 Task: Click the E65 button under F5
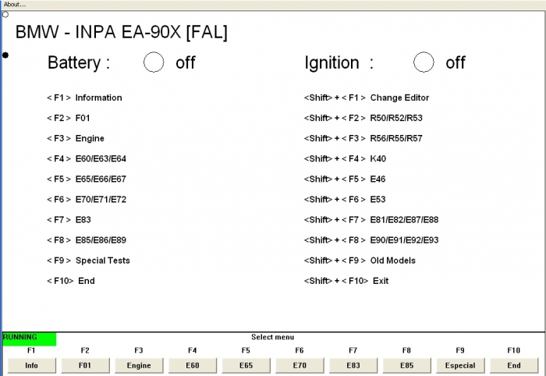[x=246, y=365]
